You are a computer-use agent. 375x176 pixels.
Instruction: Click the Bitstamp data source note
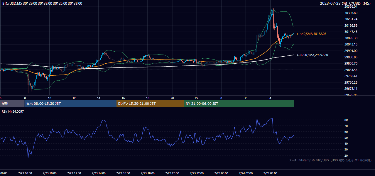[x=331, y=160]
